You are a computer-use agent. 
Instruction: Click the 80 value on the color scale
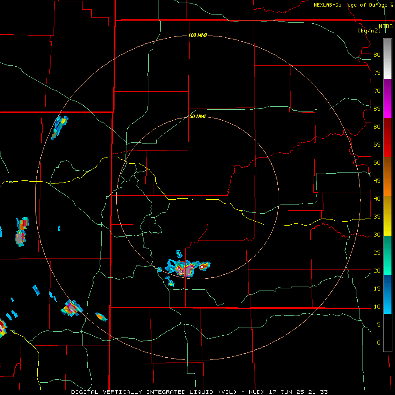377,55
